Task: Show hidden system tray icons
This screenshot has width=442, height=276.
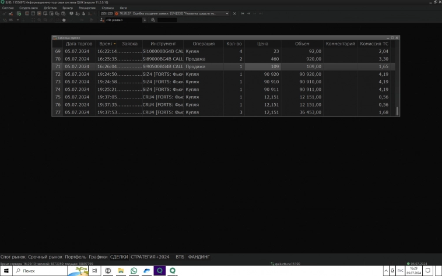Action: coord(385,271)
